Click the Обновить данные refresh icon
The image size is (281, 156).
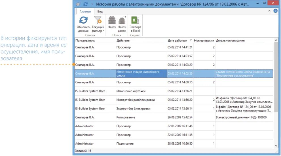83,20
